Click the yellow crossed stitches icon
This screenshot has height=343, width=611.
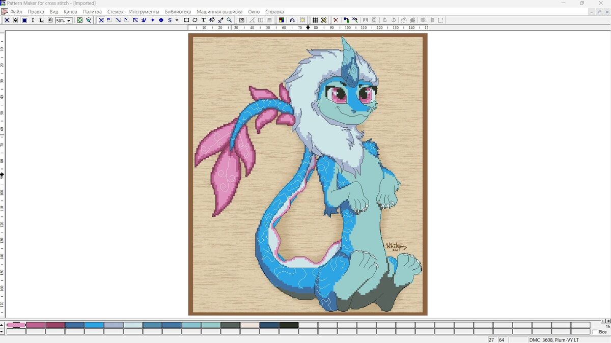click(x=323, y=20)
